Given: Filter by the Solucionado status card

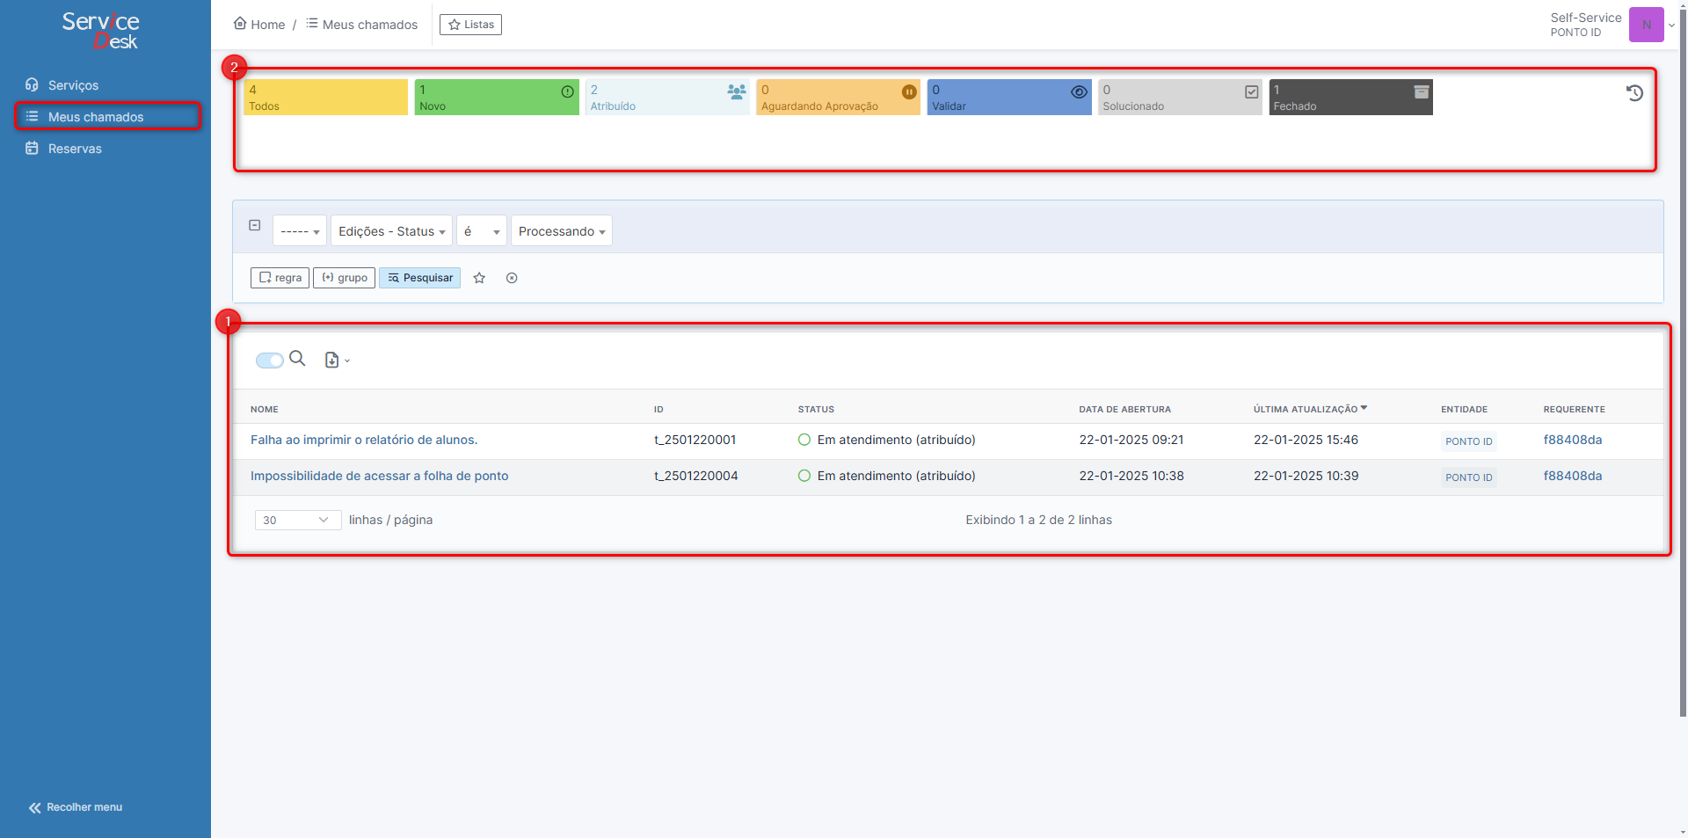Looking at the screenshot, I should pos(1180,98).
